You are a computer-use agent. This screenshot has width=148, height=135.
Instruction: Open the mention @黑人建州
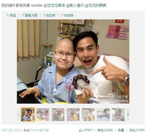(x=75, y=5)
